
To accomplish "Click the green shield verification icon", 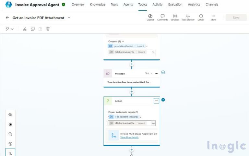I will [64, 5].
